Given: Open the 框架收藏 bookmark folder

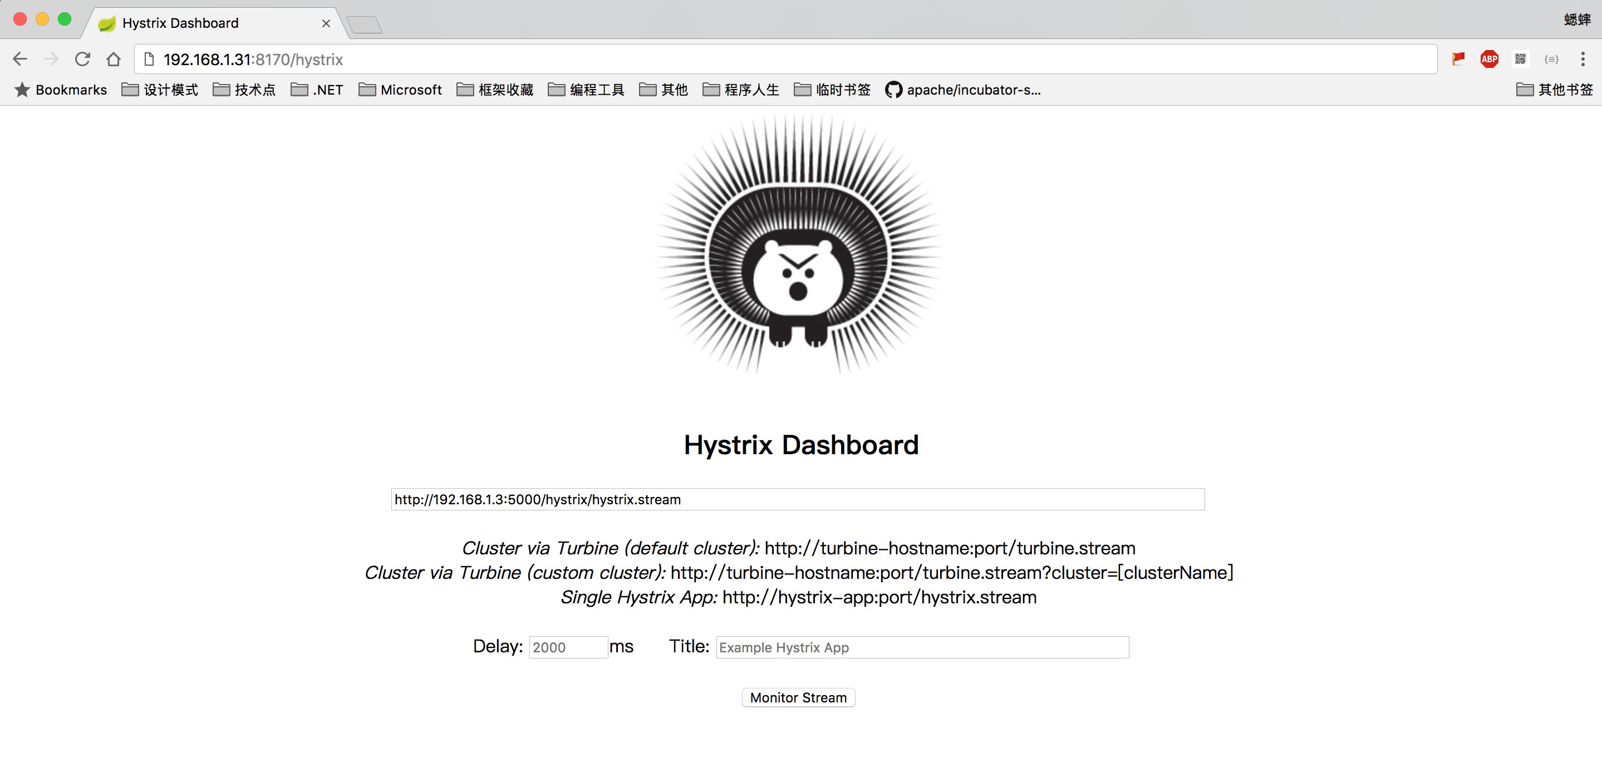Looking at the screenshot, I should pos(495,90).
